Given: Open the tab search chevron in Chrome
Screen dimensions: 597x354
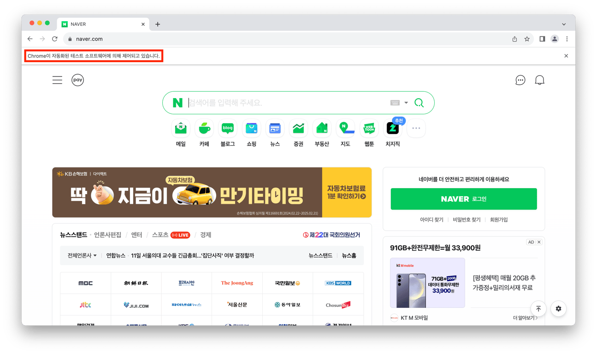Looking at the screenshot, I should coord(564,24).
